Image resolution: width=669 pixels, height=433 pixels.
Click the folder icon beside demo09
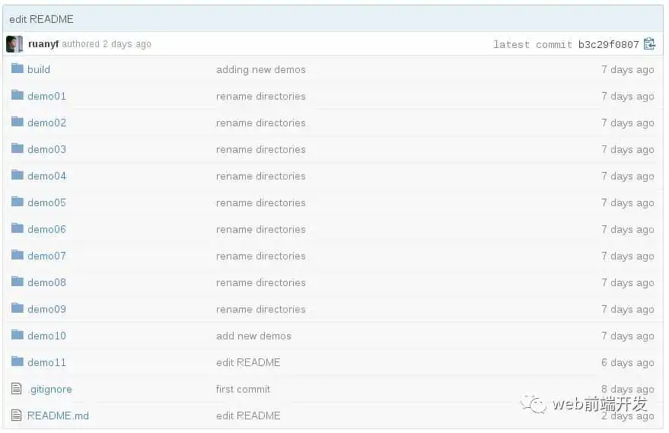click(x=18, y=308)
